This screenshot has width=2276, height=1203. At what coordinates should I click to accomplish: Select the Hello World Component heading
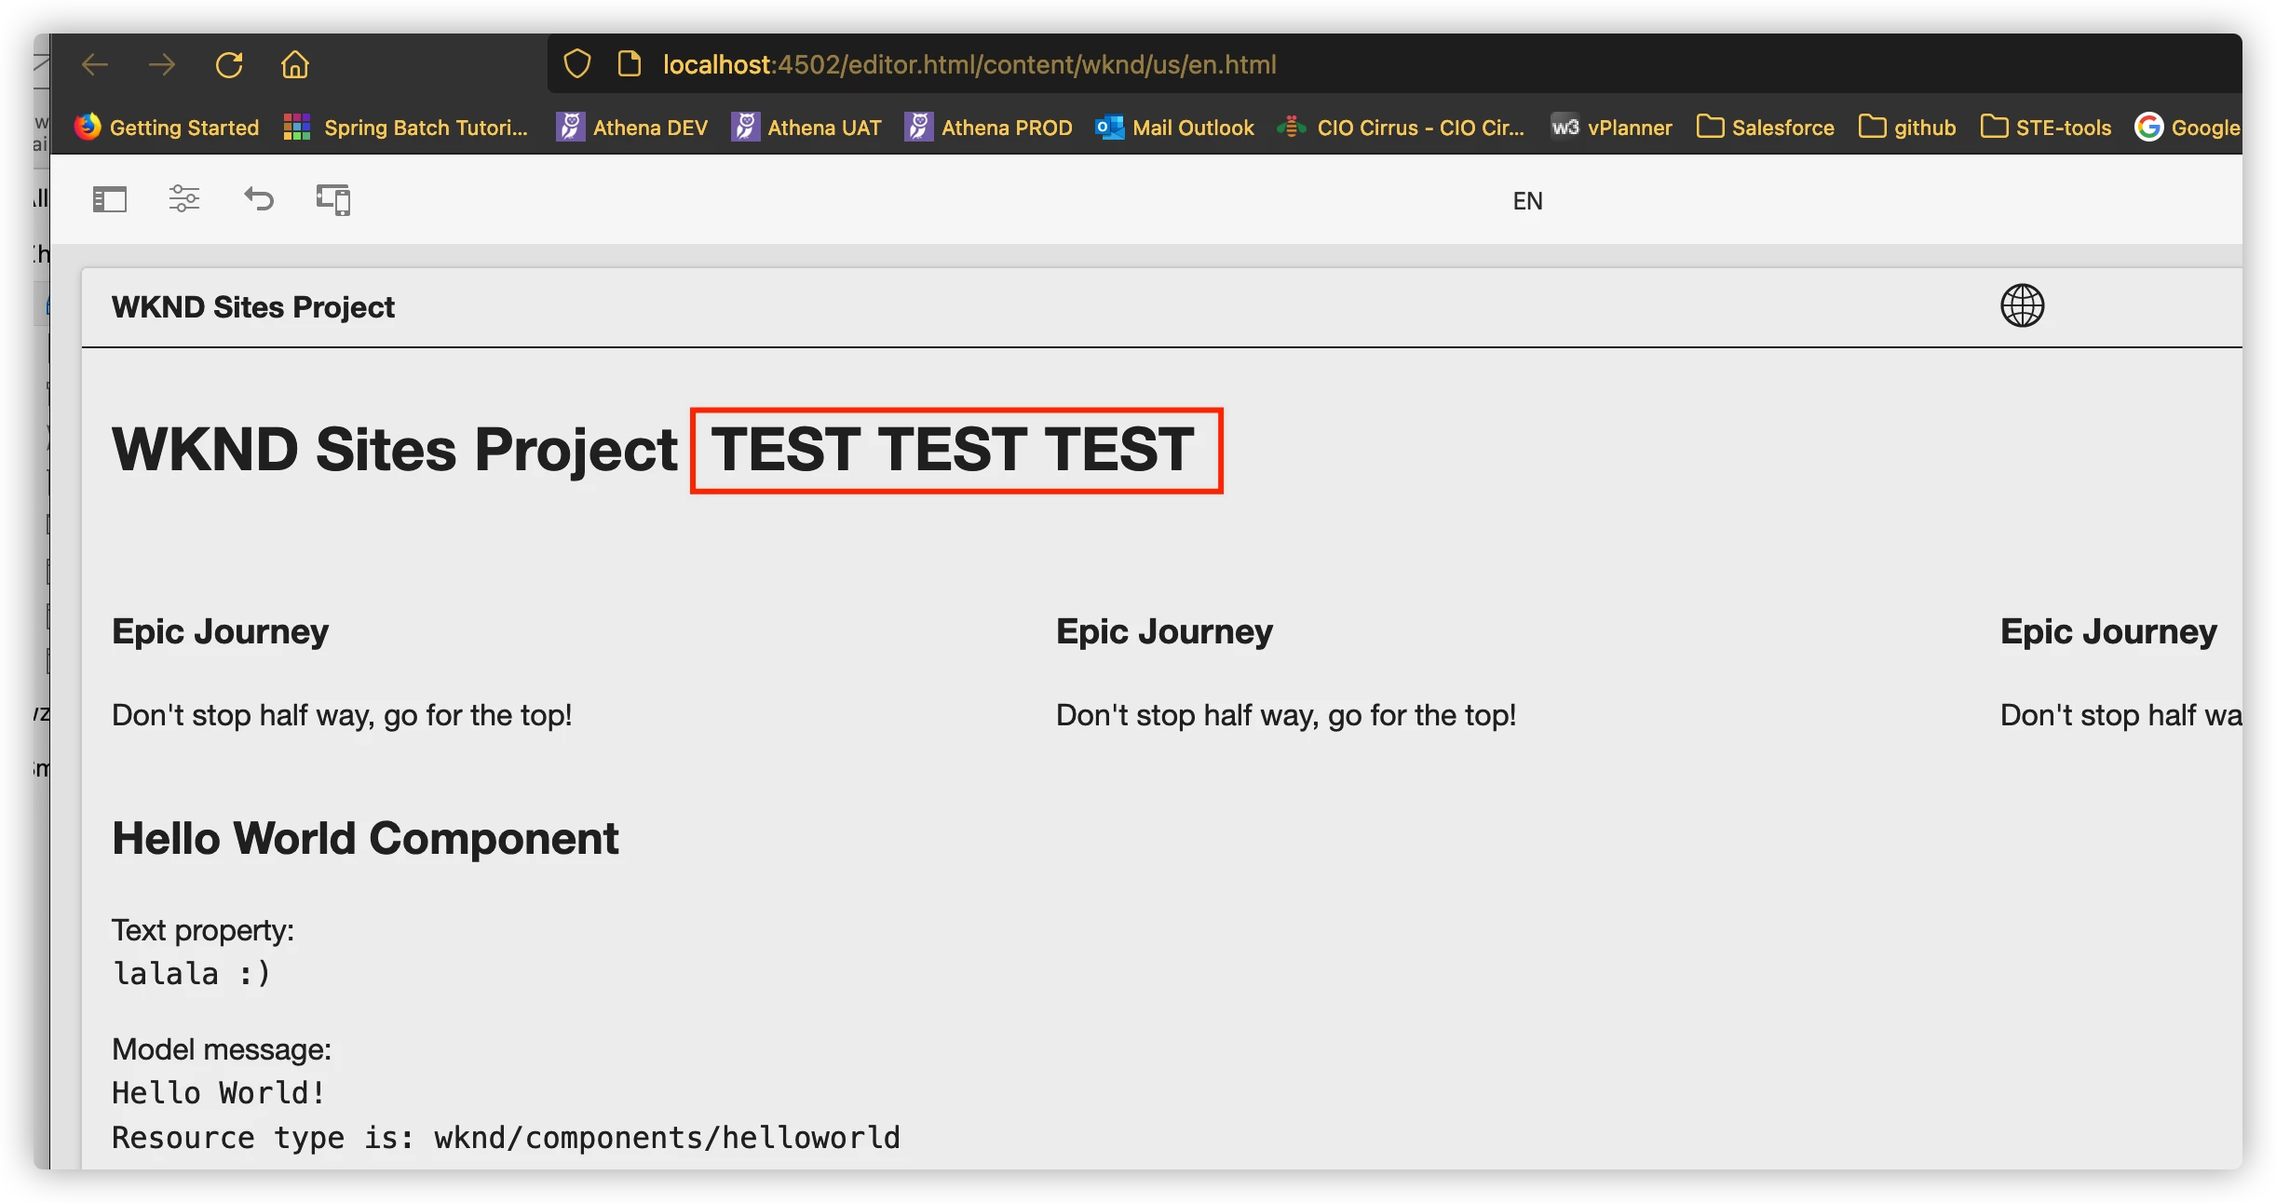pyautogui.click(x=365, y=838)
